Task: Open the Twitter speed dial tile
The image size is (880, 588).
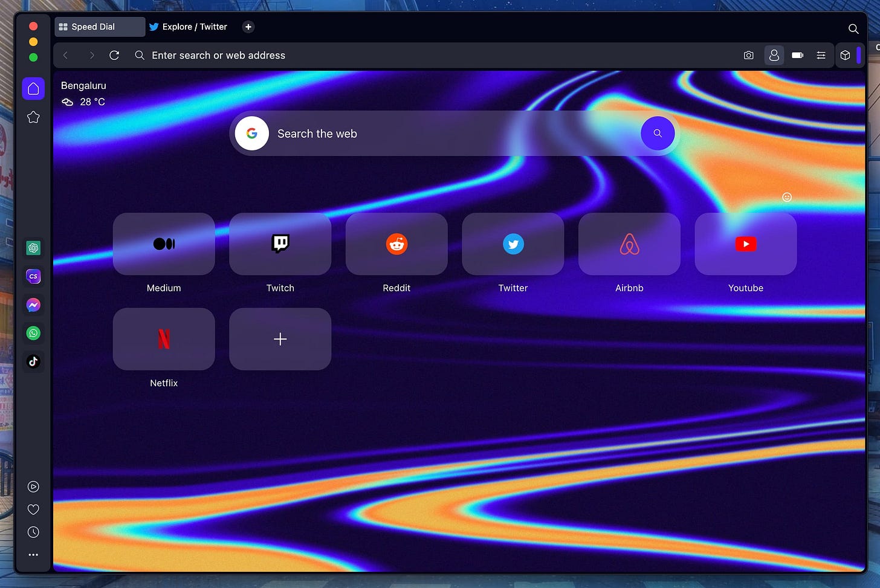Action: coord(513,244)
